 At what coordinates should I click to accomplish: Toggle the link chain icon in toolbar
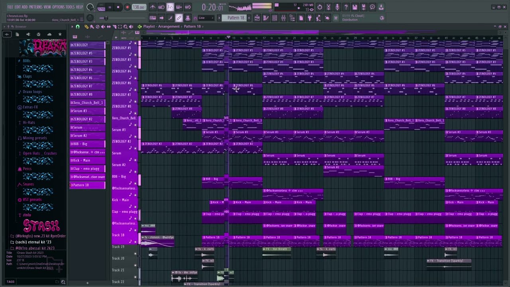179,18
